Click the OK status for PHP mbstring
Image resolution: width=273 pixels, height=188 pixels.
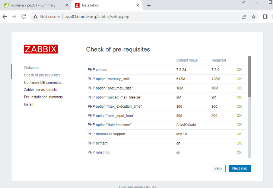[239, 152]
